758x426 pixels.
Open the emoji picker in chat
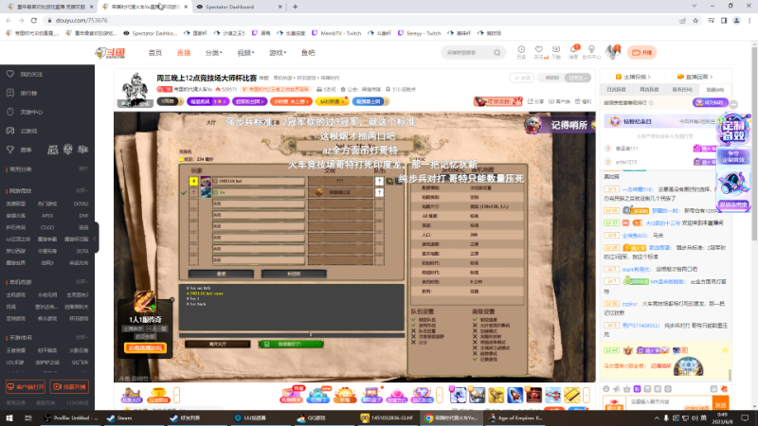(606, 389)
